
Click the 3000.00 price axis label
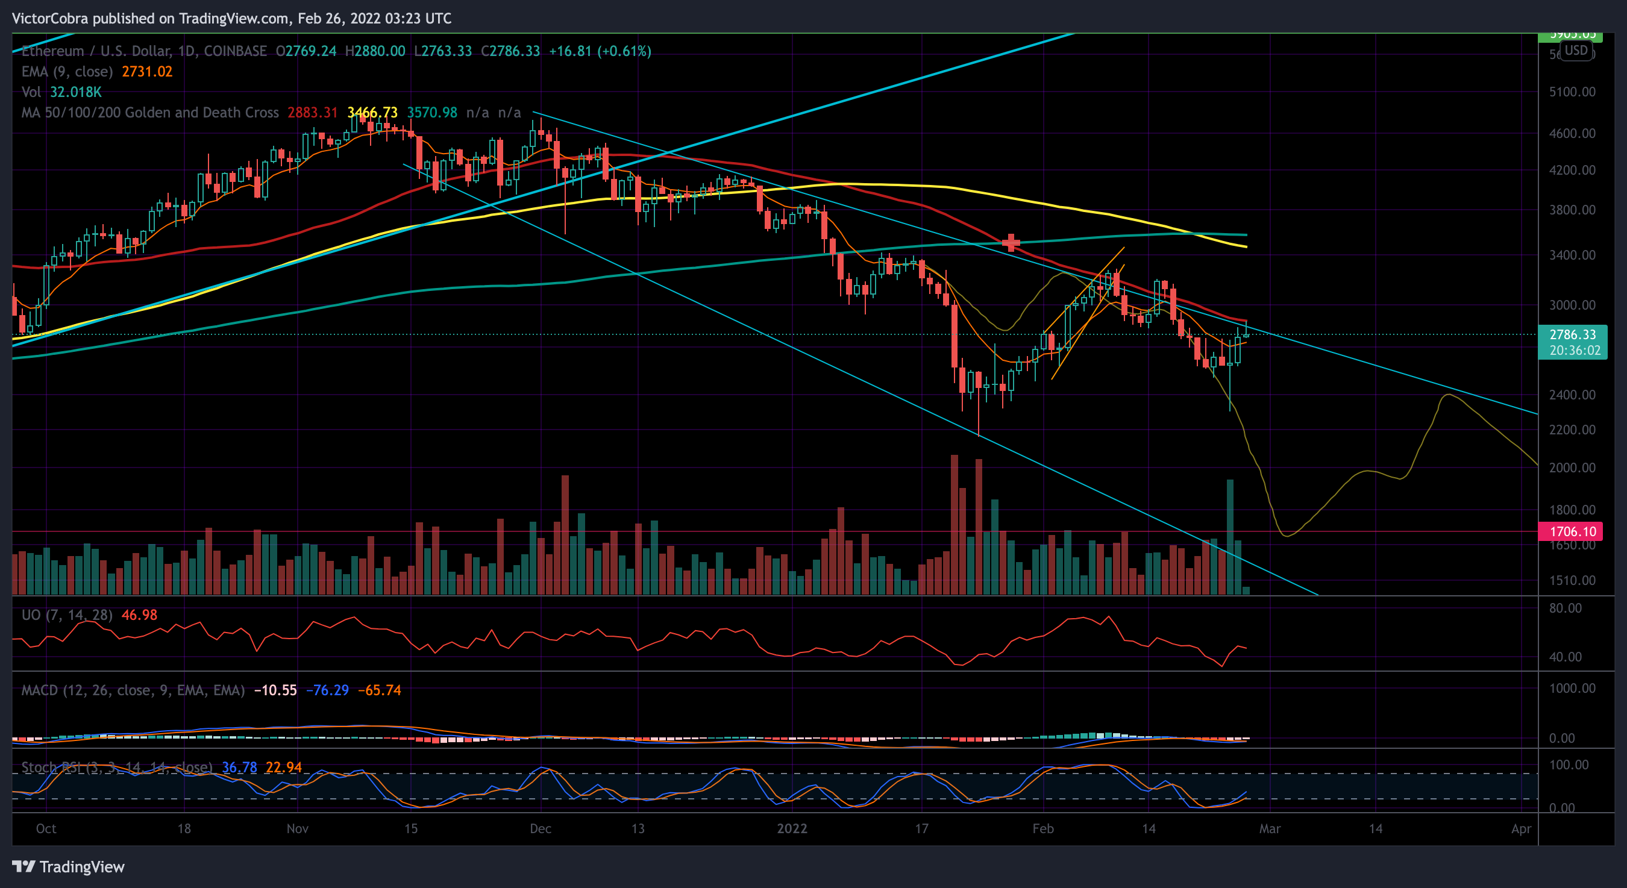[x=1572, y=305]
